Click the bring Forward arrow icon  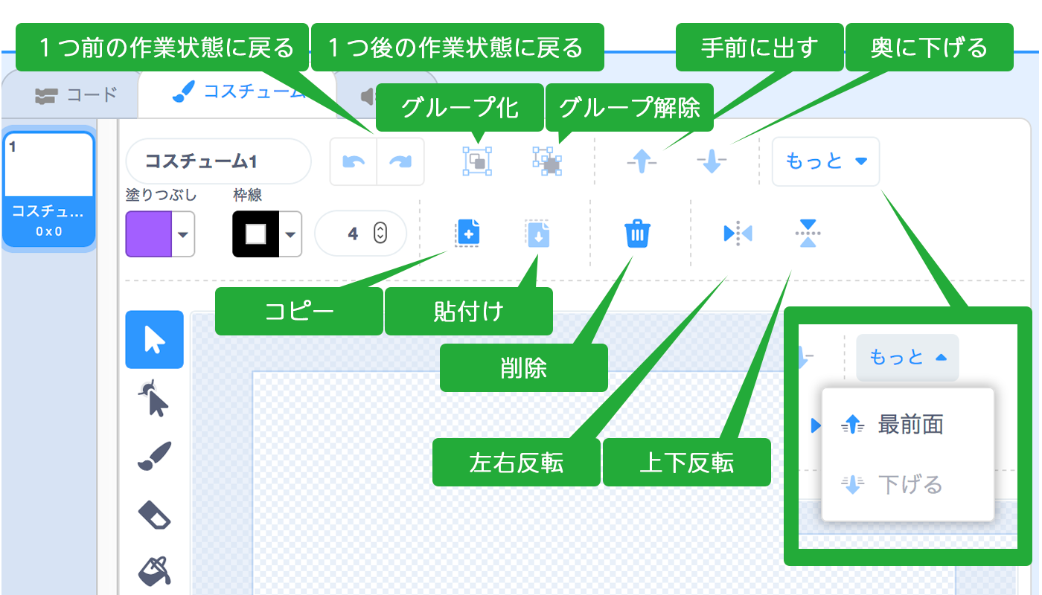point(642,161)
